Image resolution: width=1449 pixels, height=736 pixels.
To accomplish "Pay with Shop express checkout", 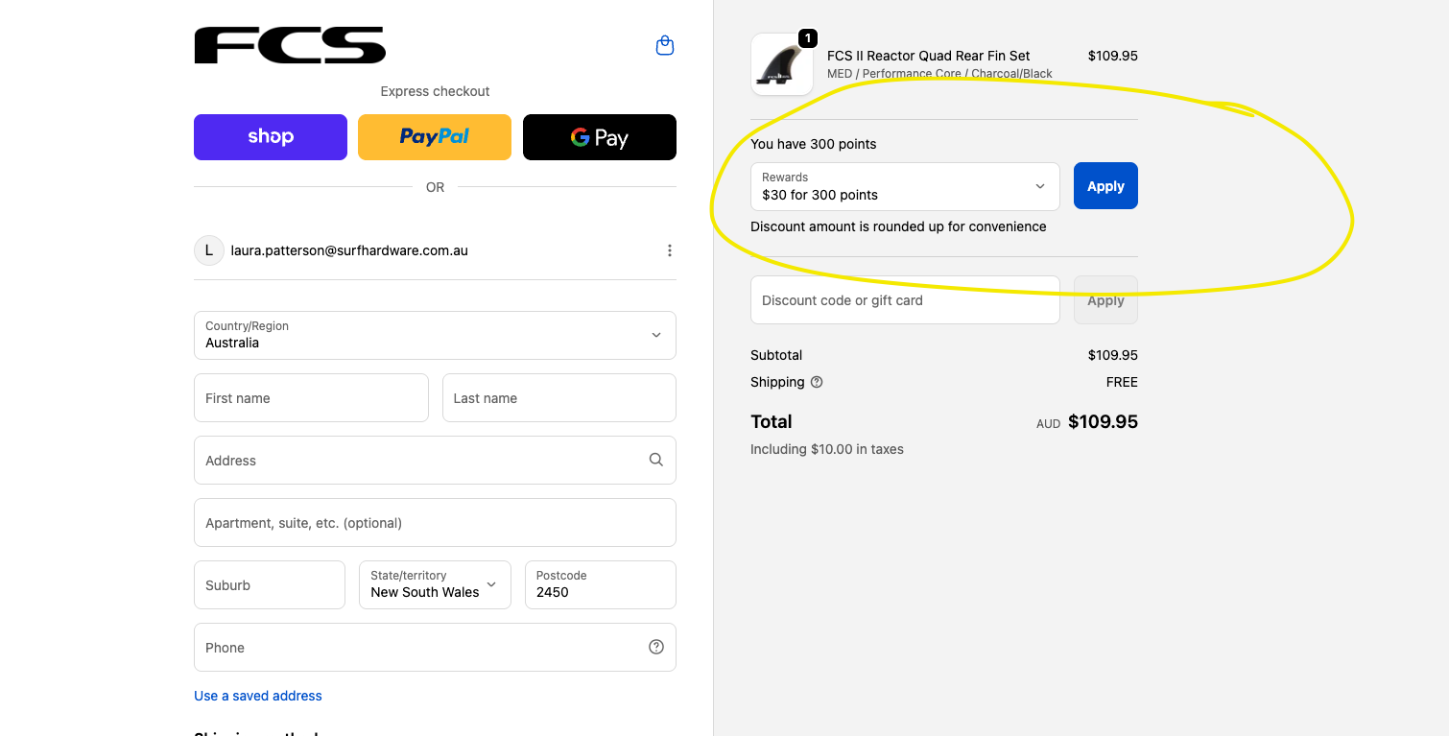I will 271,137.
